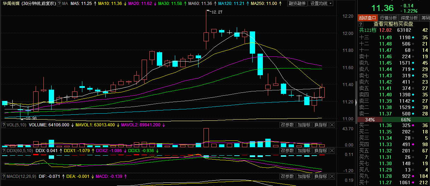Click 加指标 in DDX panel

[304, 151]
